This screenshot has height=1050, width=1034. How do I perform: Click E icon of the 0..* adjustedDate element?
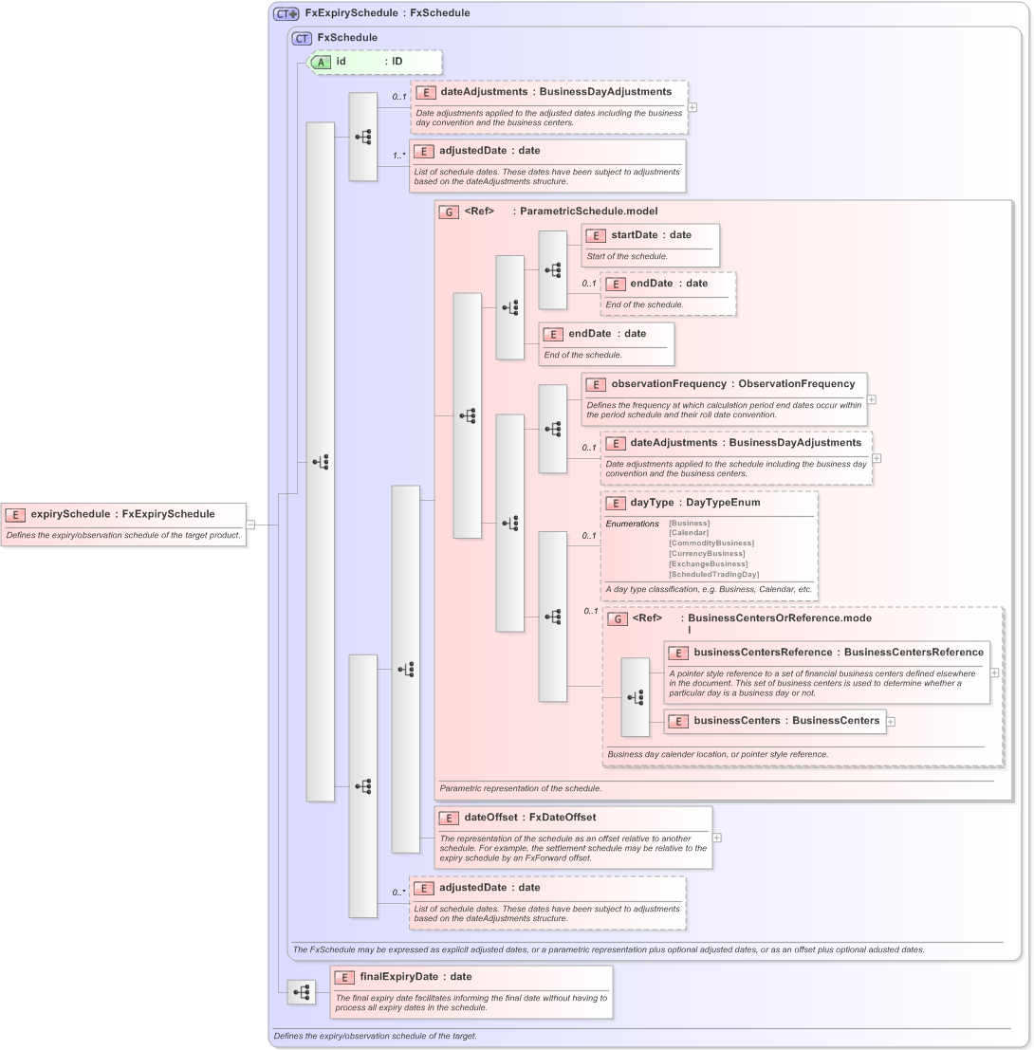coord(424,888)
